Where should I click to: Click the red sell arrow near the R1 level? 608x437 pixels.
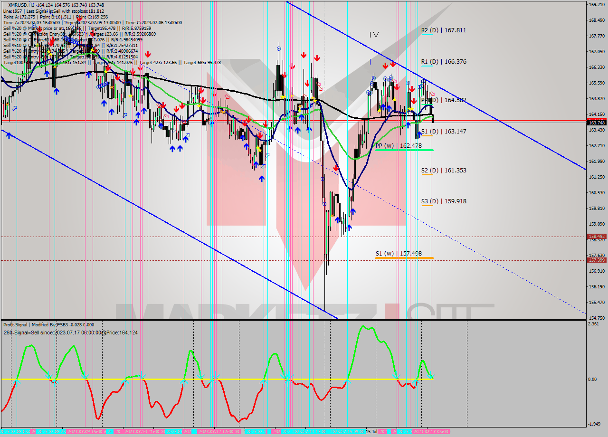(x=392, y=63)
